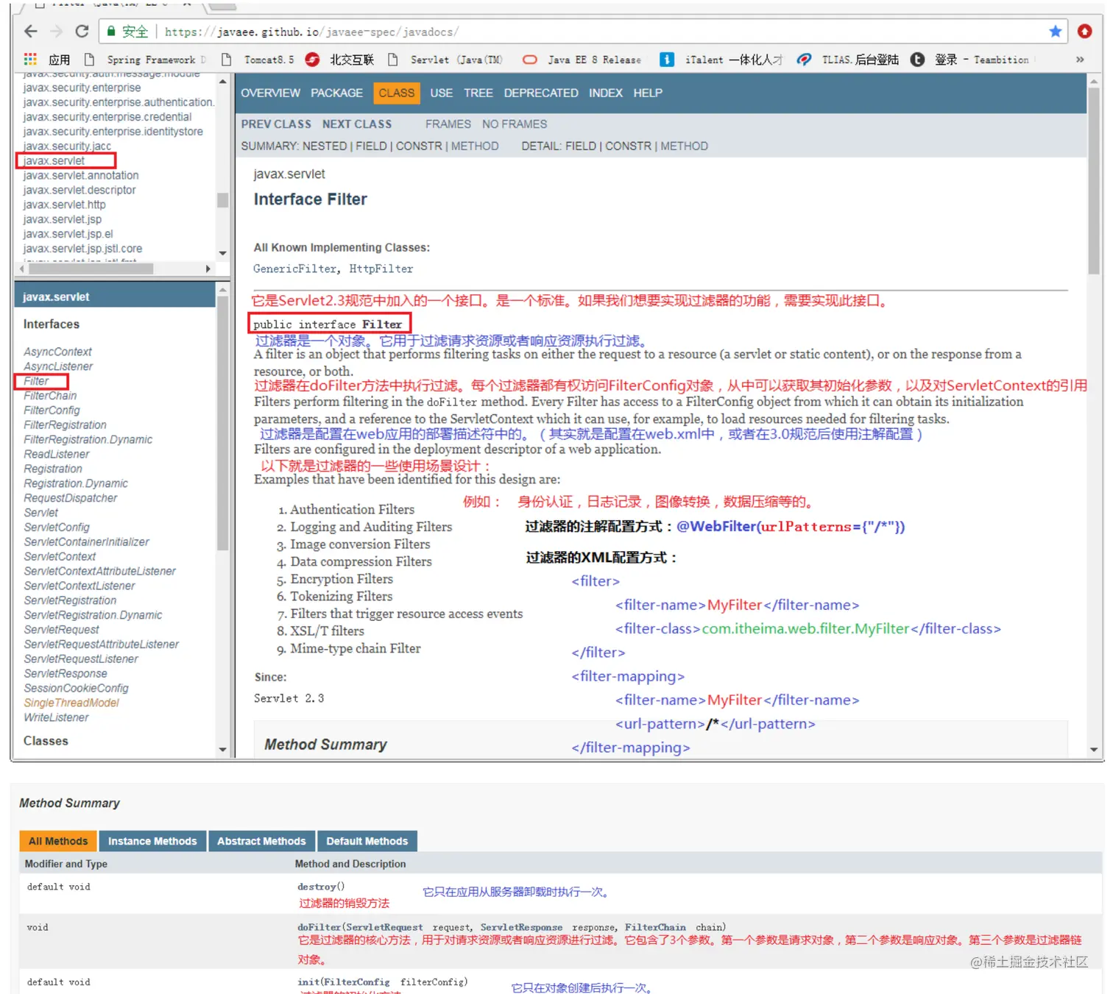Viewport: 1113px width, 994px height.
Task: Open the OVERVIEW navigation item
Action: pyautogui.click(x=270, y=93)
